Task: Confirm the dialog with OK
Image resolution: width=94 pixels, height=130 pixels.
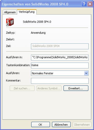Action: (x=40, y=125)
